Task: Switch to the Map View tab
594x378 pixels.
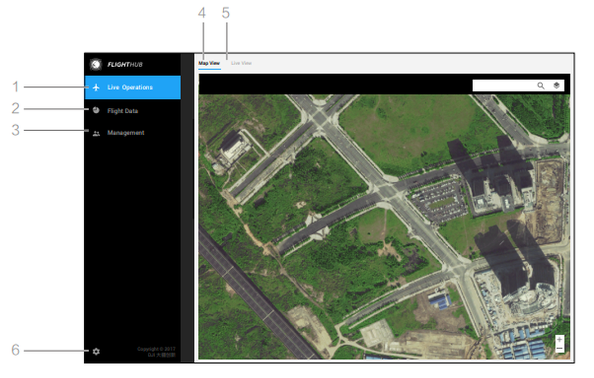Action: click(x=209, y=63)
